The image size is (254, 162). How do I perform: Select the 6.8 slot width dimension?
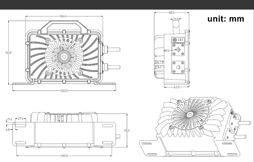(x=7, y=130)
